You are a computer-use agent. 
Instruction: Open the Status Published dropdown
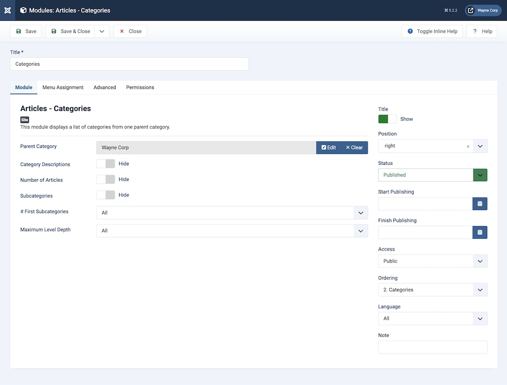point(432,175)
